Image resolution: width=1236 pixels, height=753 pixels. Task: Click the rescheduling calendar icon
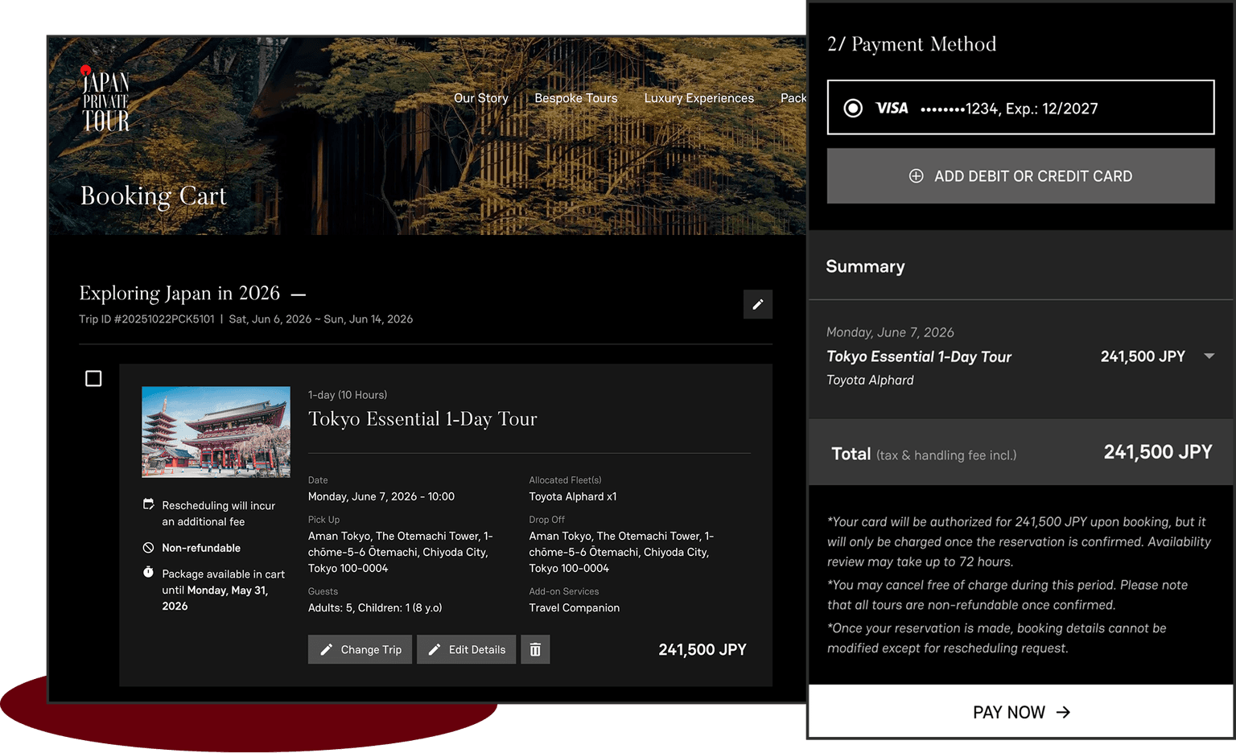(149, 504)
